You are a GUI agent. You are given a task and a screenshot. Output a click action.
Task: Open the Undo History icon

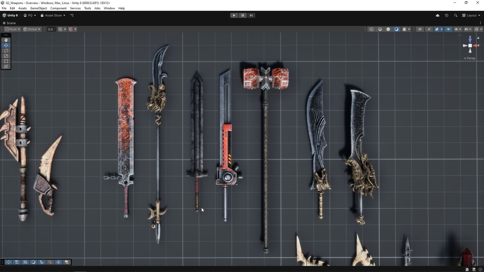(x=446, y=15)
